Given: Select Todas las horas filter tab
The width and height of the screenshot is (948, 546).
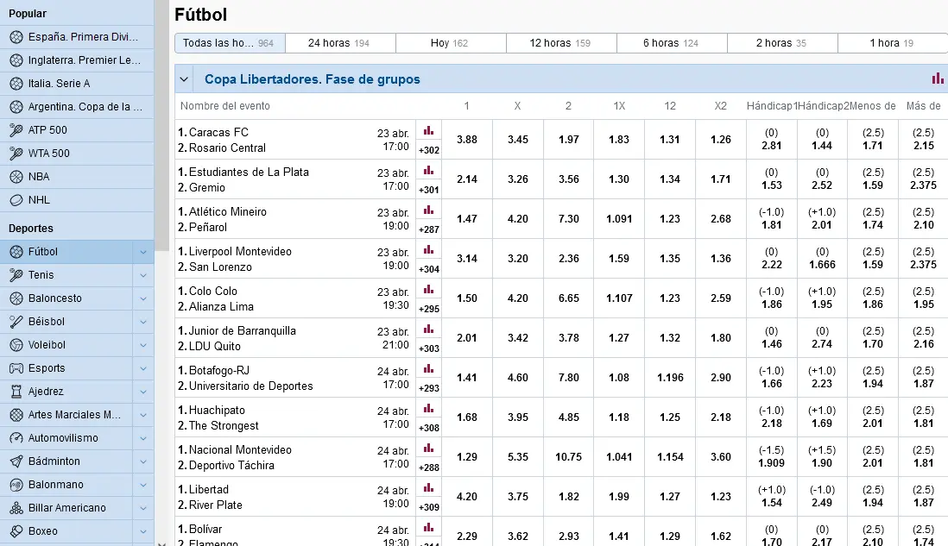Looking at the screenshot, I should pos(230,43).
